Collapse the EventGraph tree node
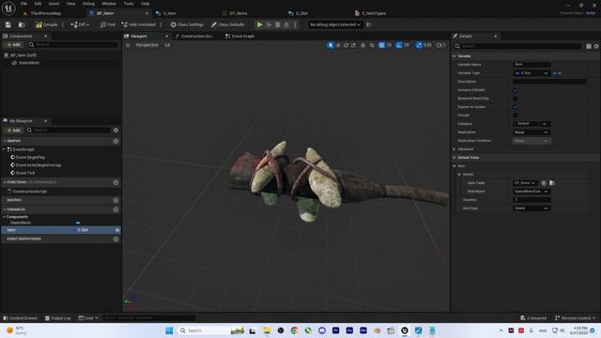The width and height of the screenshot is (601, 338). [x=4, y=149]
